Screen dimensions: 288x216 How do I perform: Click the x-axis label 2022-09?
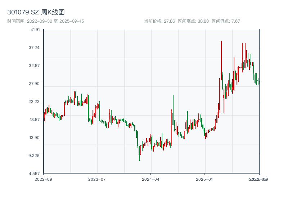(43, 179)
